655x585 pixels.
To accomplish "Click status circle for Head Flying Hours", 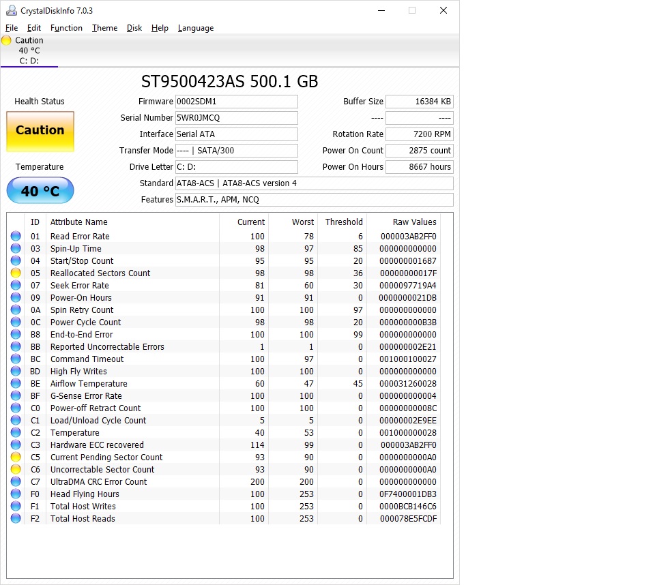I will 16,494.
